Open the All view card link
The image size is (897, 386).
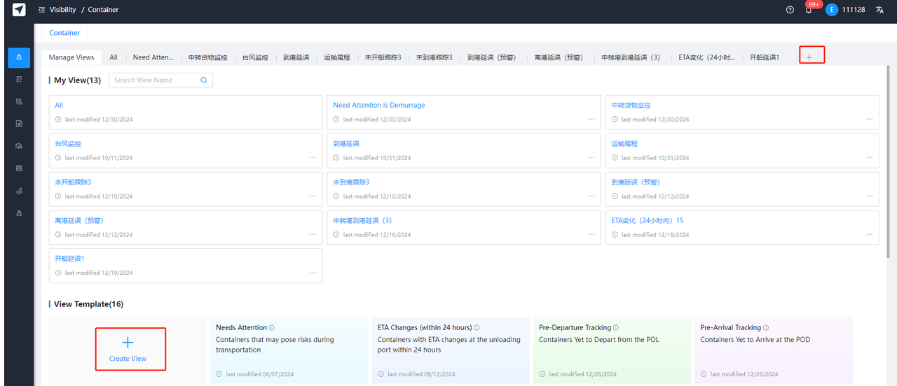pos(59,105)
